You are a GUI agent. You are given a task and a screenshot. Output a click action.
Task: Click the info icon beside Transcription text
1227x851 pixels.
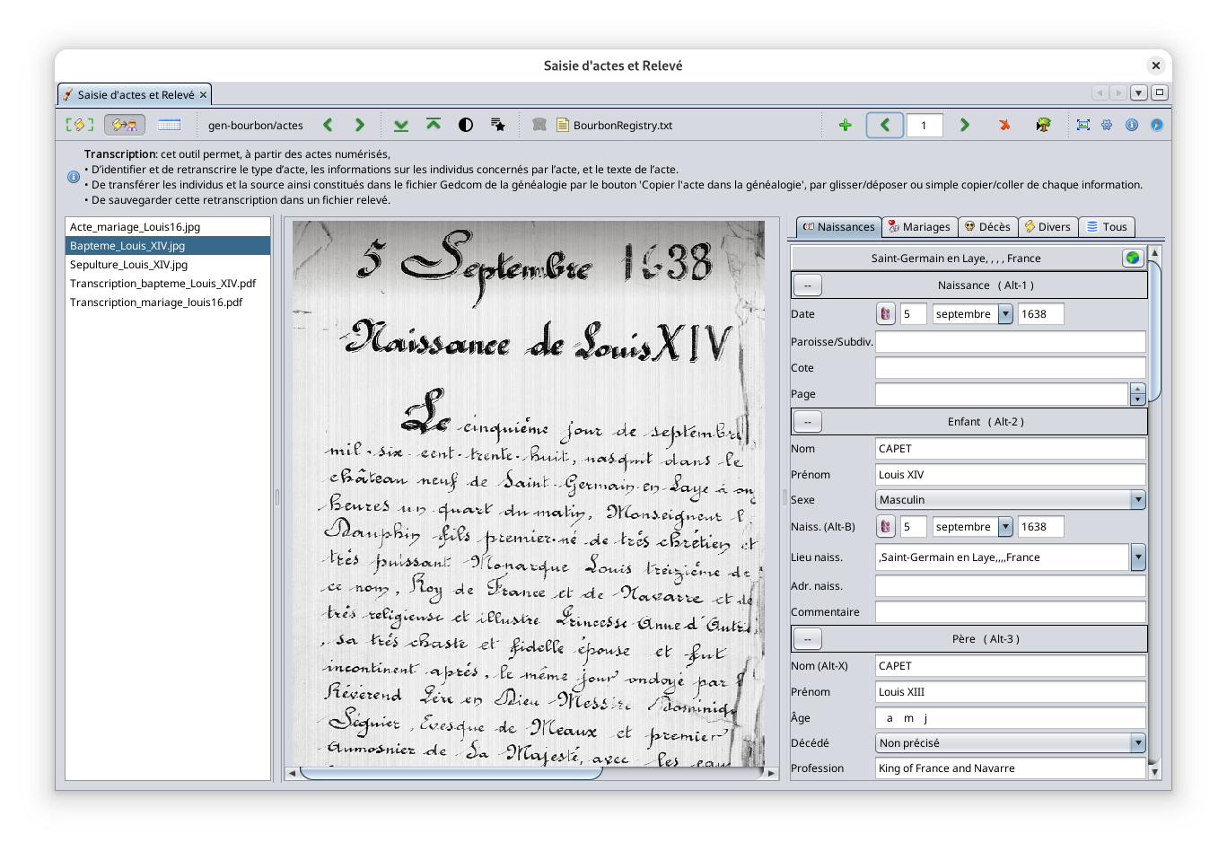pos(74,177)
